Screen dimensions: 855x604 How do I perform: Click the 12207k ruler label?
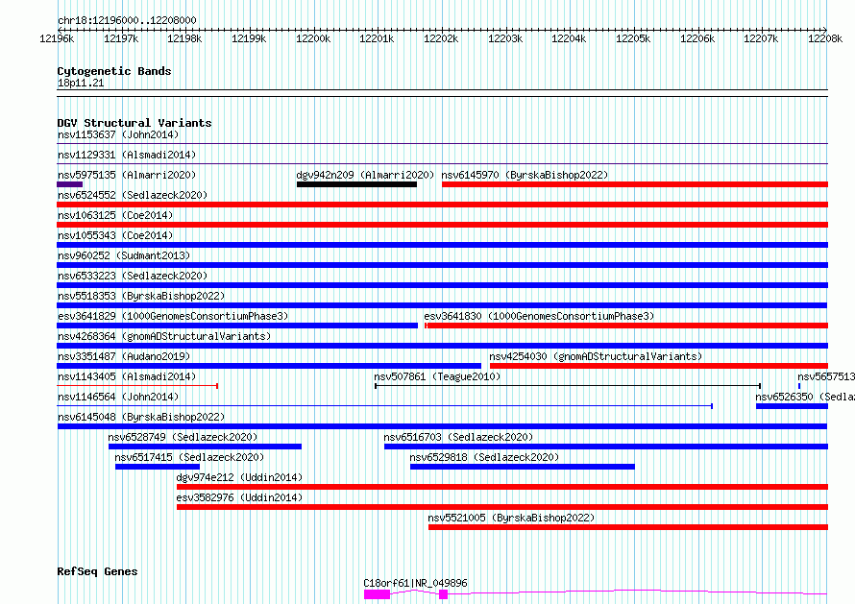click(763, 38)
